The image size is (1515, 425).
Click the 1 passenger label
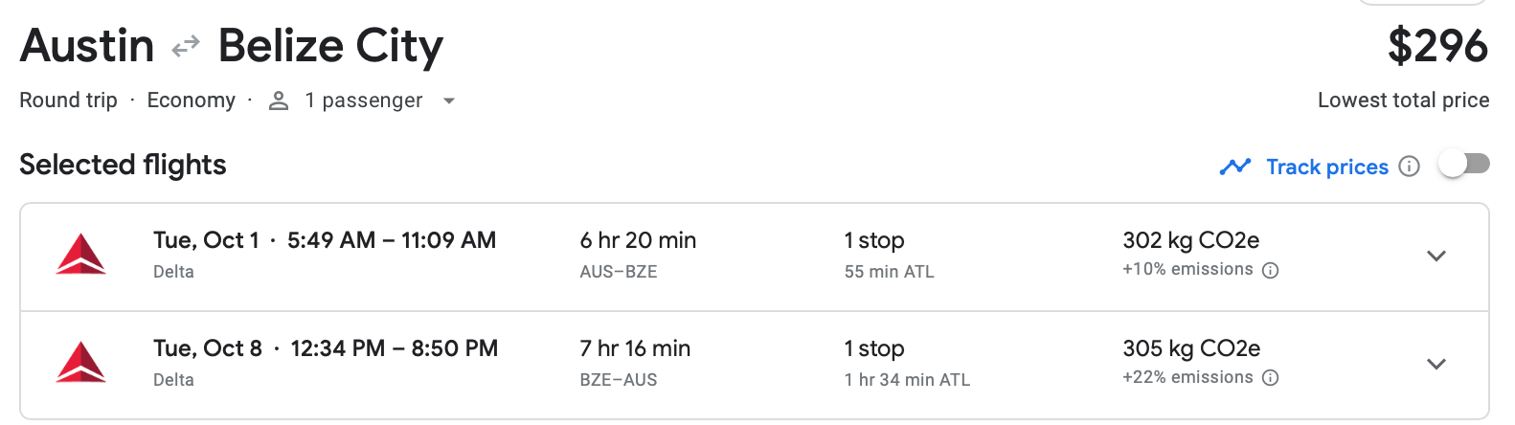click(363, 101)
